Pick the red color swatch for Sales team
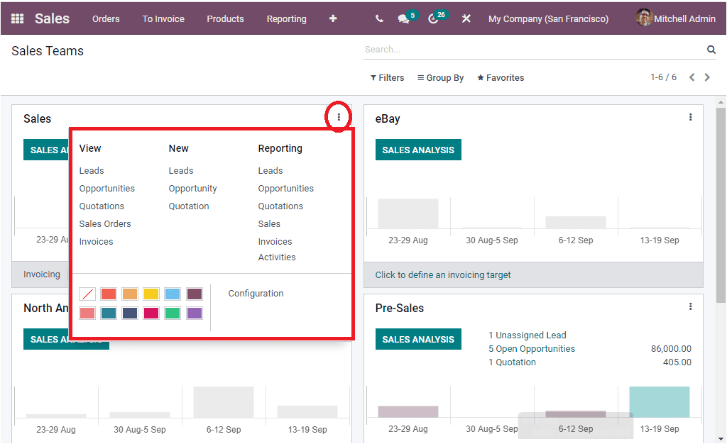The height and width of the screenshot is (444, 727). pyautogui.click(x=108, y=294)
